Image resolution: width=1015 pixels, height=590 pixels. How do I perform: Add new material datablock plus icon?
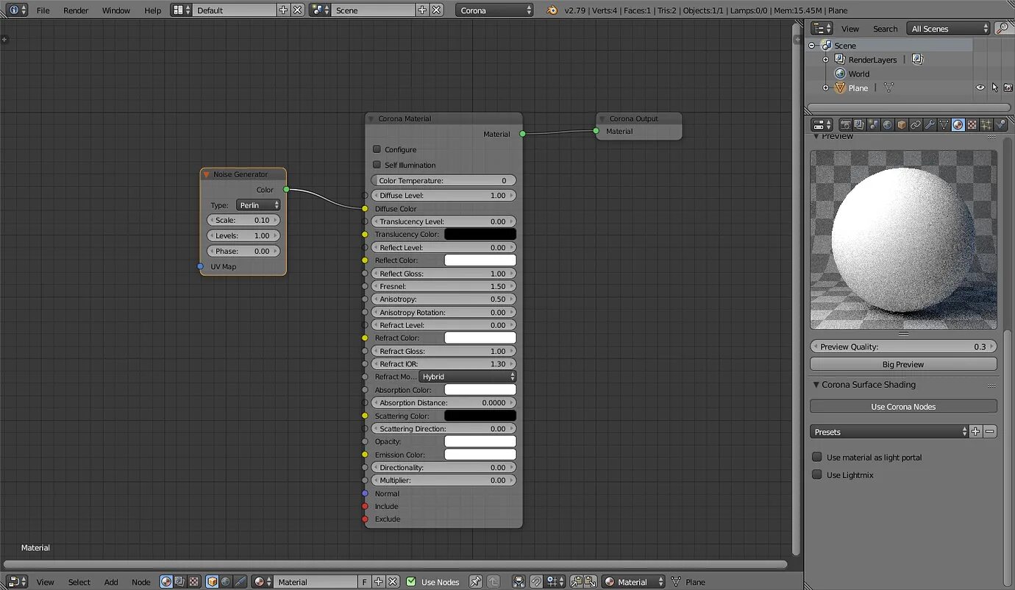[379, 582]
